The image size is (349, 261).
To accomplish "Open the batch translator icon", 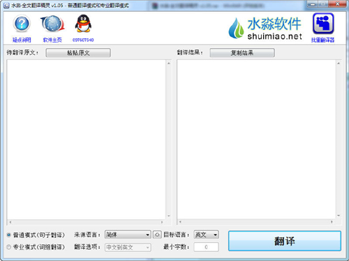I will (323, 24).
